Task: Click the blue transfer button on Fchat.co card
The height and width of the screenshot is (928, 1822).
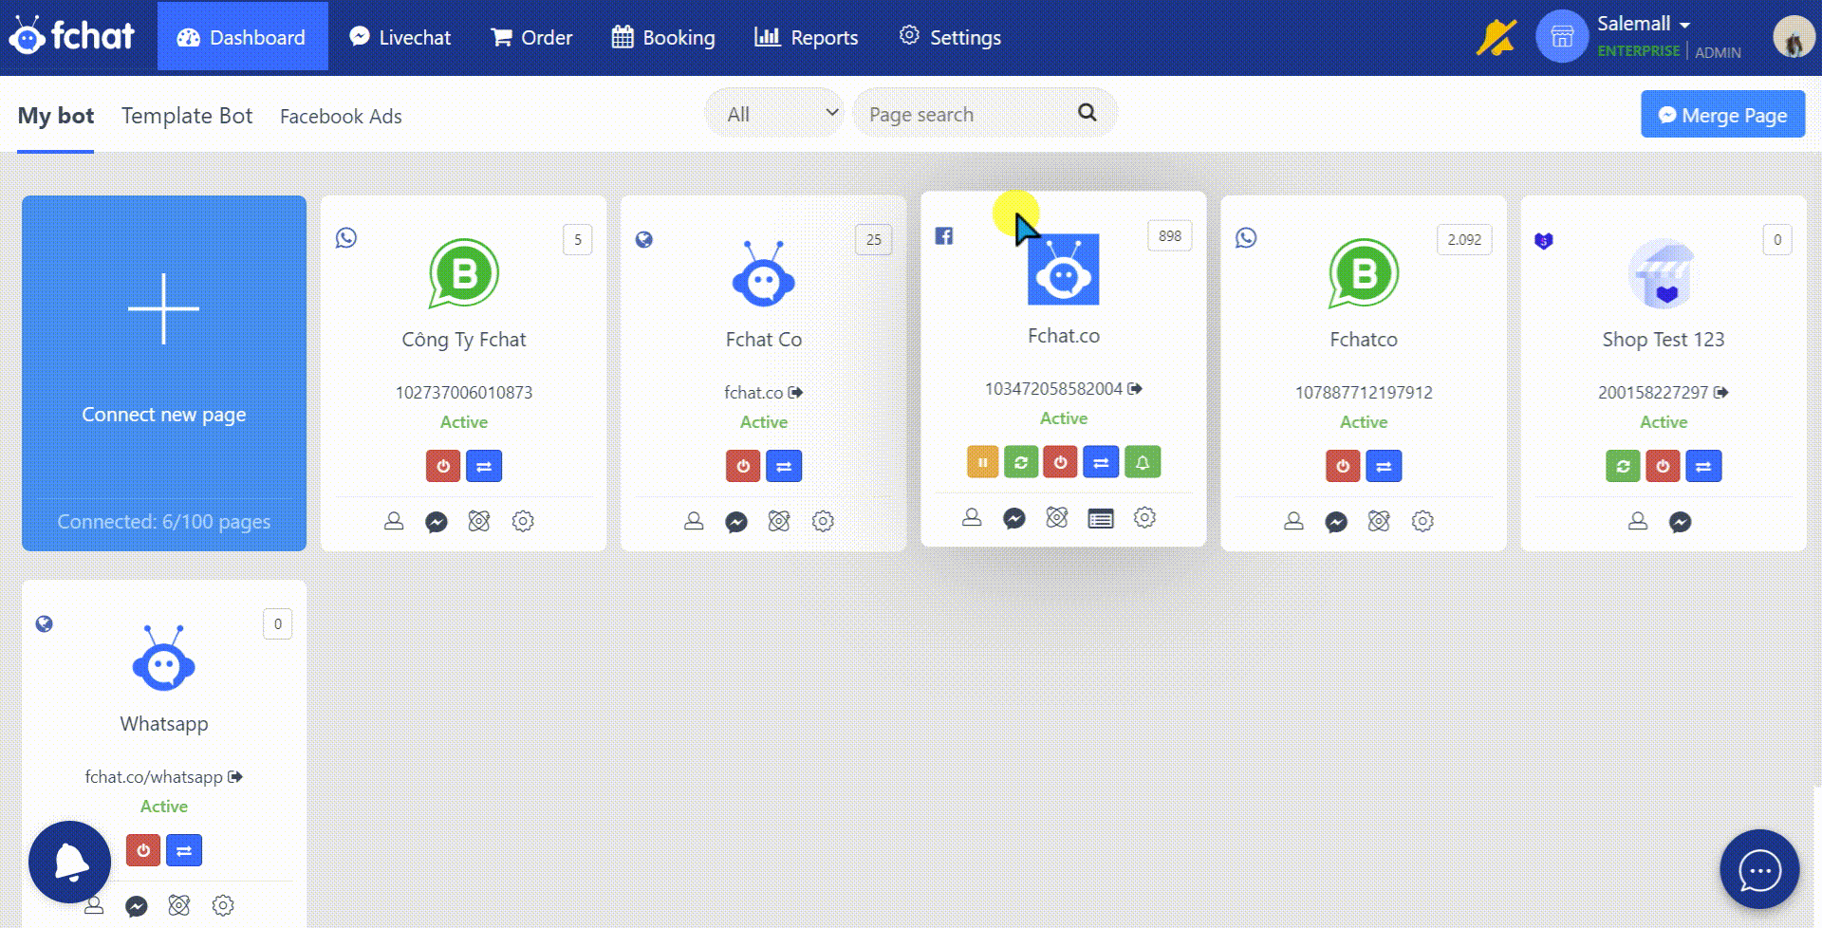Action: (1101, 462)
